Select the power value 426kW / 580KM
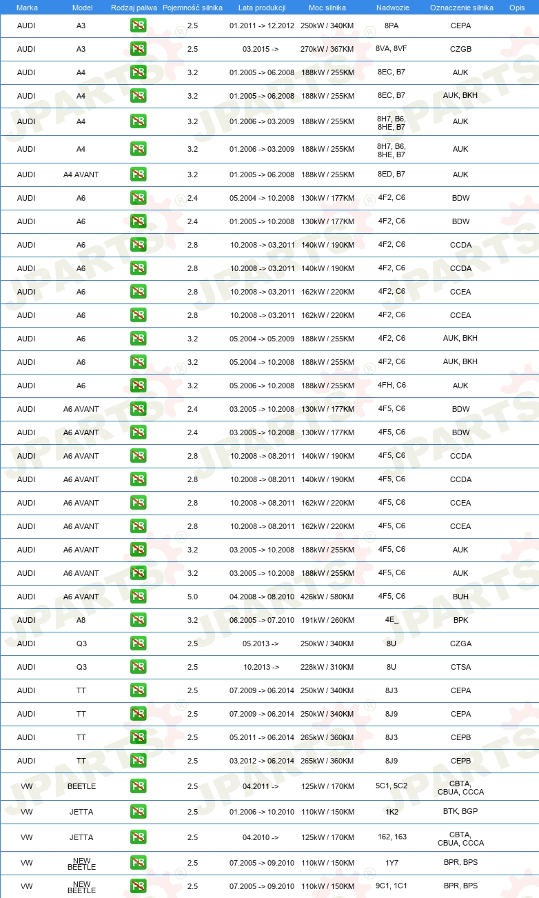Image resolution: width=539 pixels, height=898 pixels. pos(327,597)
